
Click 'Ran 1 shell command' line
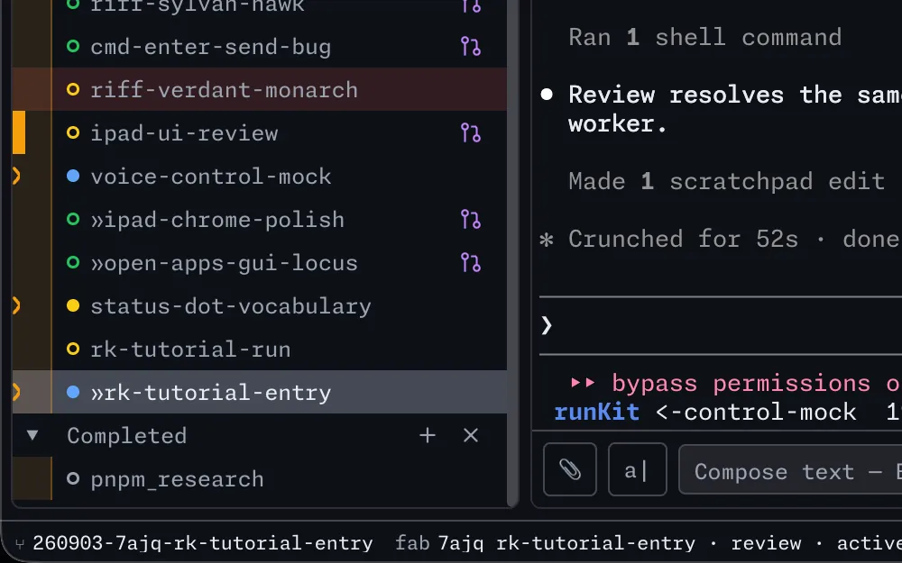[x=704, y=37]
